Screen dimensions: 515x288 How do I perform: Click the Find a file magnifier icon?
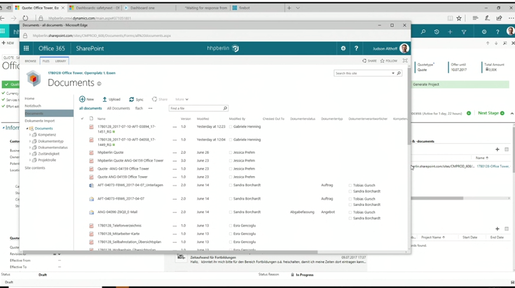click(225, 108)
